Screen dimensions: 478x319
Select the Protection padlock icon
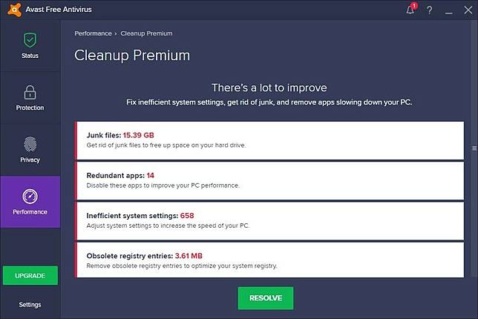point(30,92)
